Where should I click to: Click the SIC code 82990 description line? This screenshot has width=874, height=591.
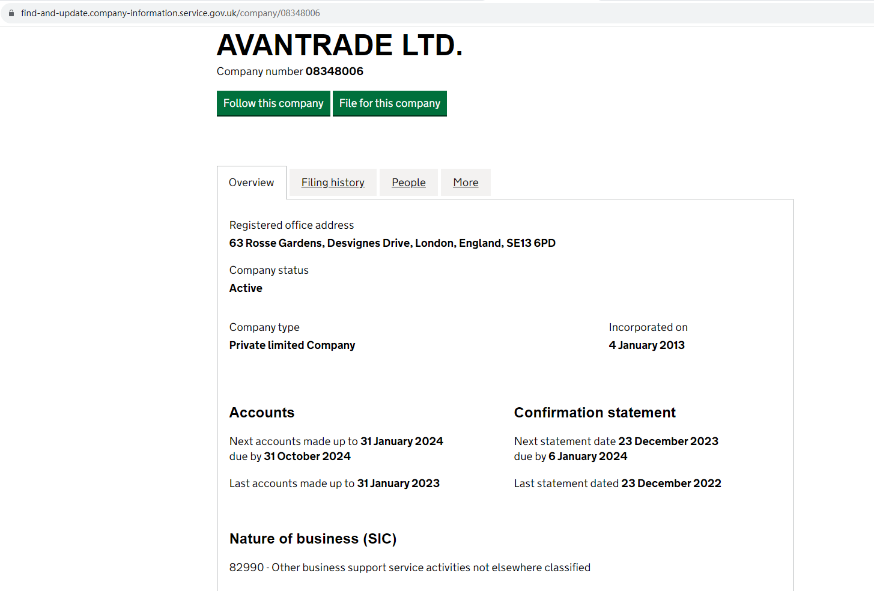(x=410, y=568)
